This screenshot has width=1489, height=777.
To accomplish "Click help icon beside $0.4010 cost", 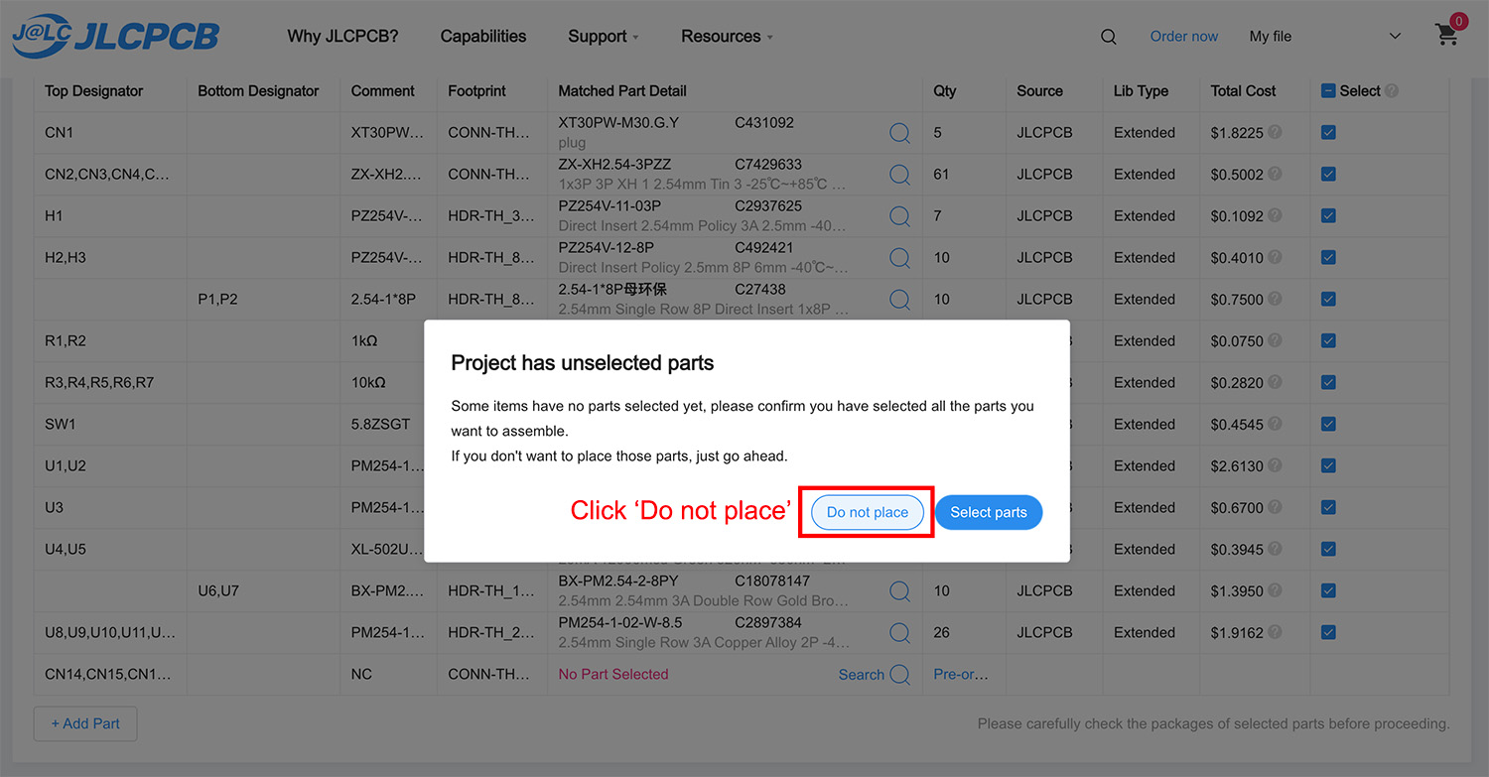I will (x=1275, y=257).
